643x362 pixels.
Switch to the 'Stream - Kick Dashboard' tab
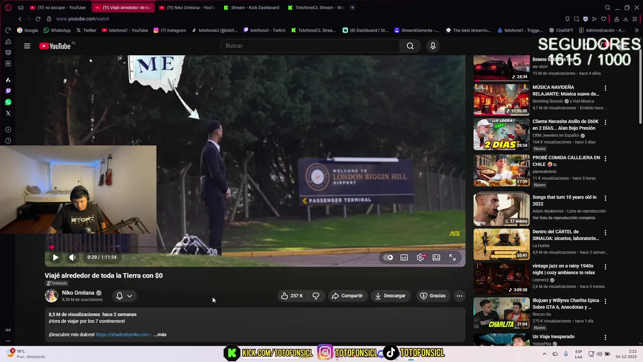pos(252,8)
